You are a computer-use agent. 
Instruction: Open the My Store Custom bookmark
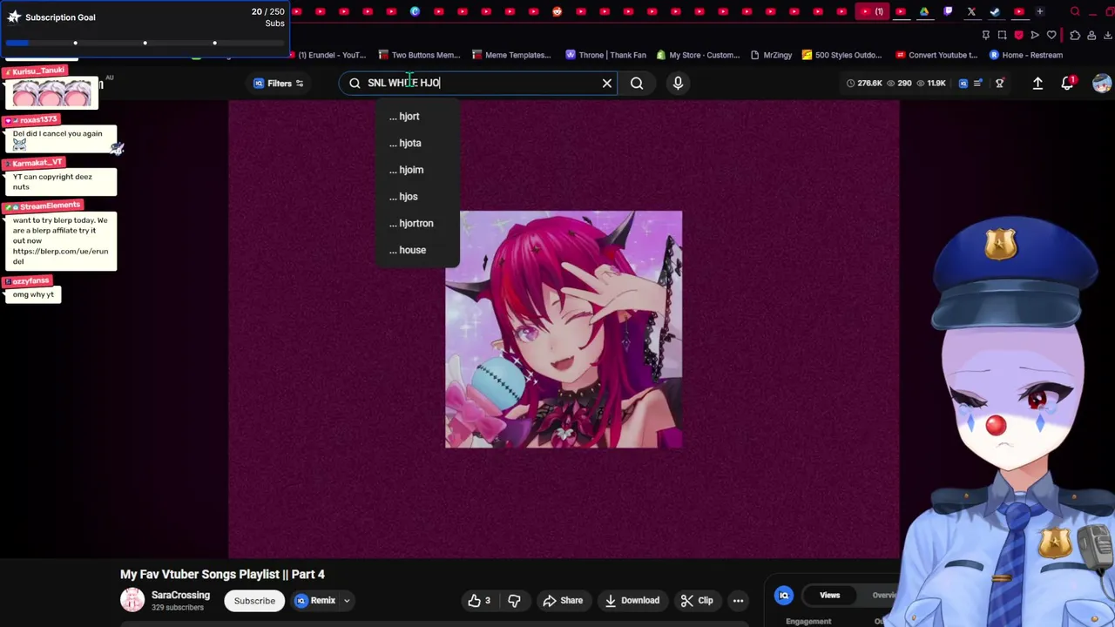698,55
